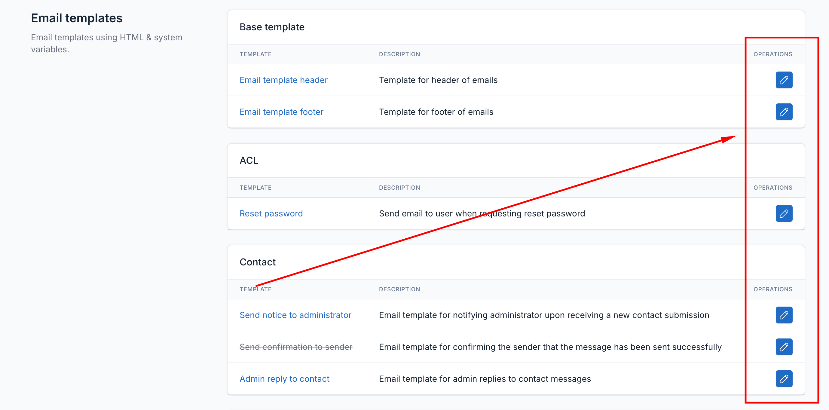The image size is (829, 410).
Task: Click the ACL section heading
Action: 249,160
